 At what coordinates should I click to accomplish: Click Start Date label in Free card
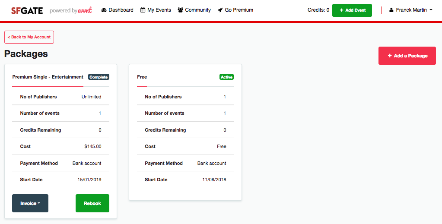tap(156, 180)
